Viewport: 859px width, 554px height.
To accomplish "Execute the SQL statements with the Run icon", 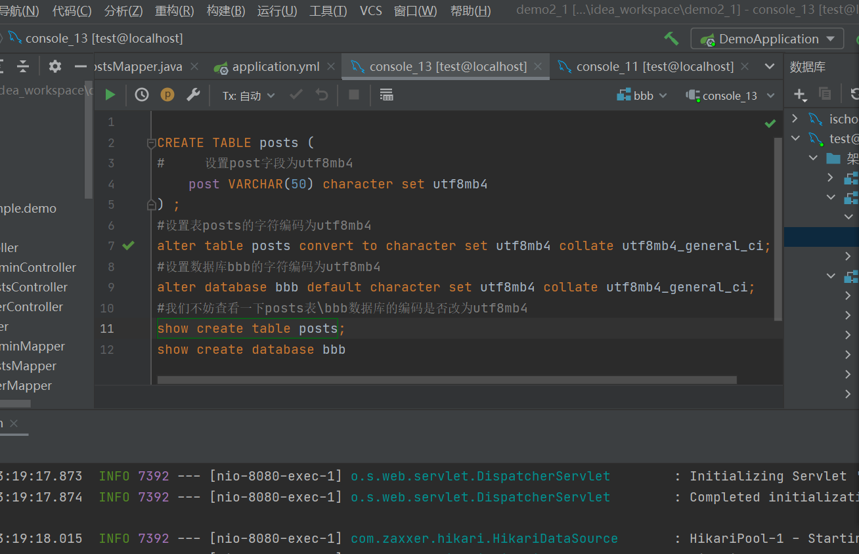I will tap(110, 94).
